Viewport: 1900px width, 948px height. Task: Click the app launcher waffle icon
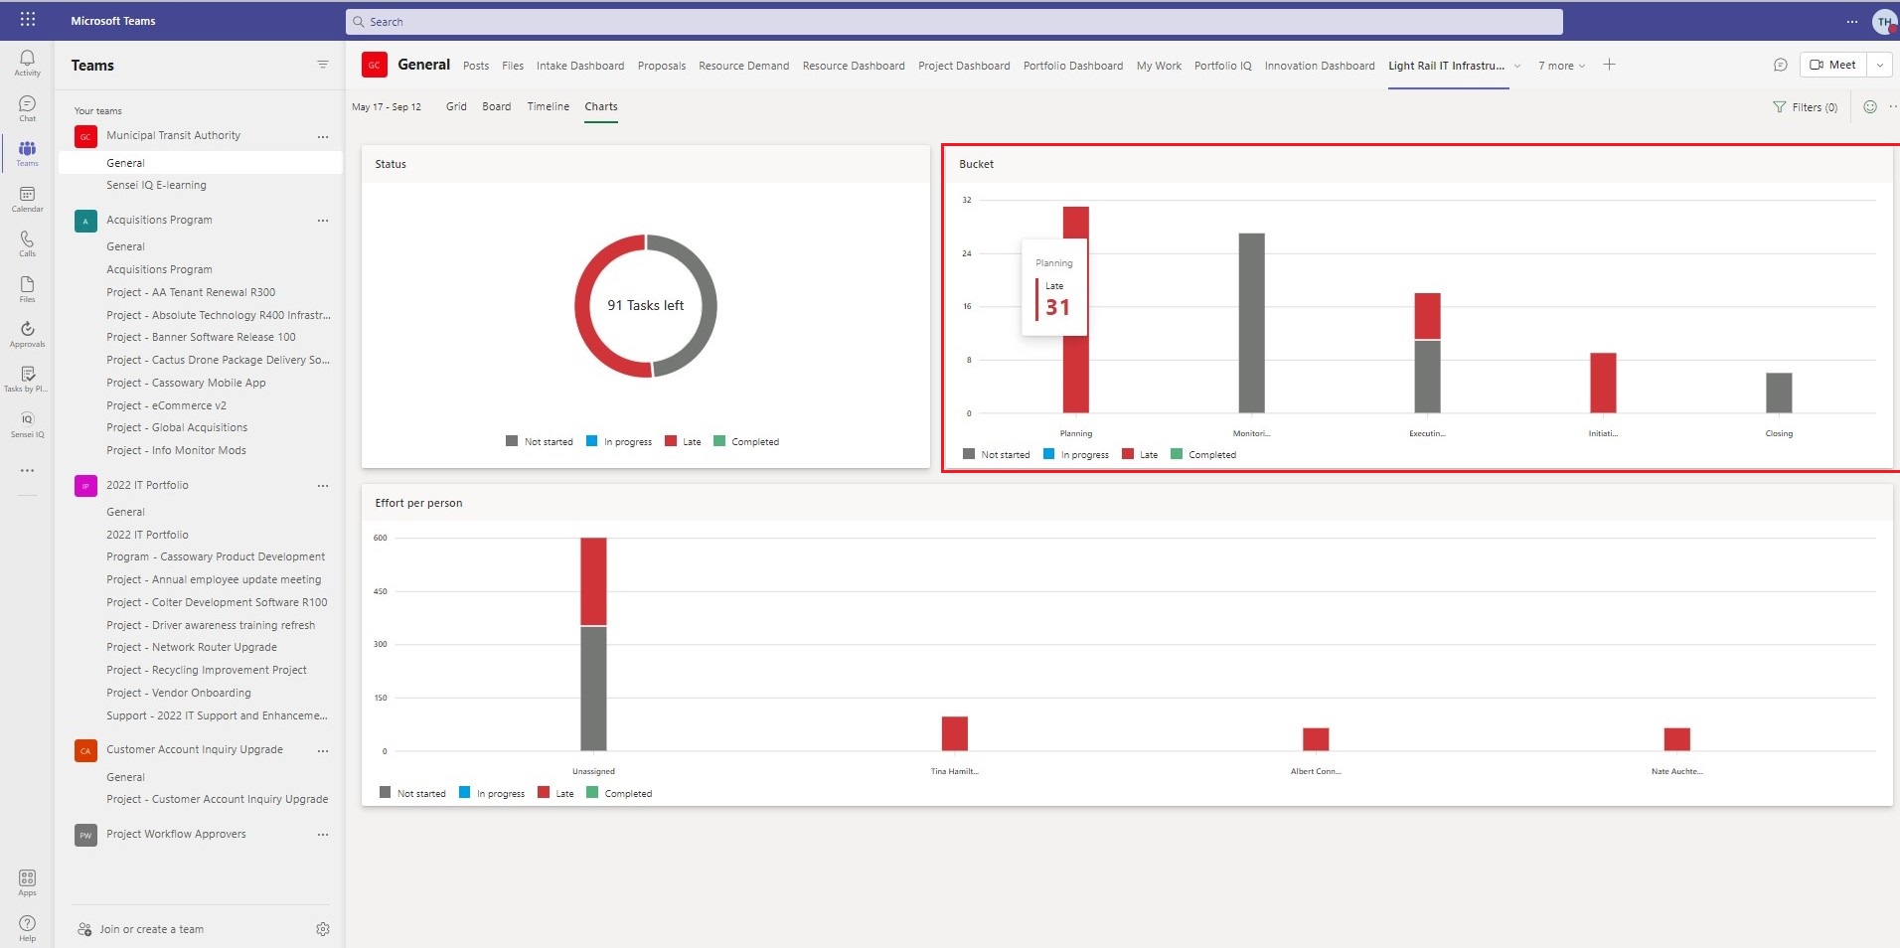[28, 19]
